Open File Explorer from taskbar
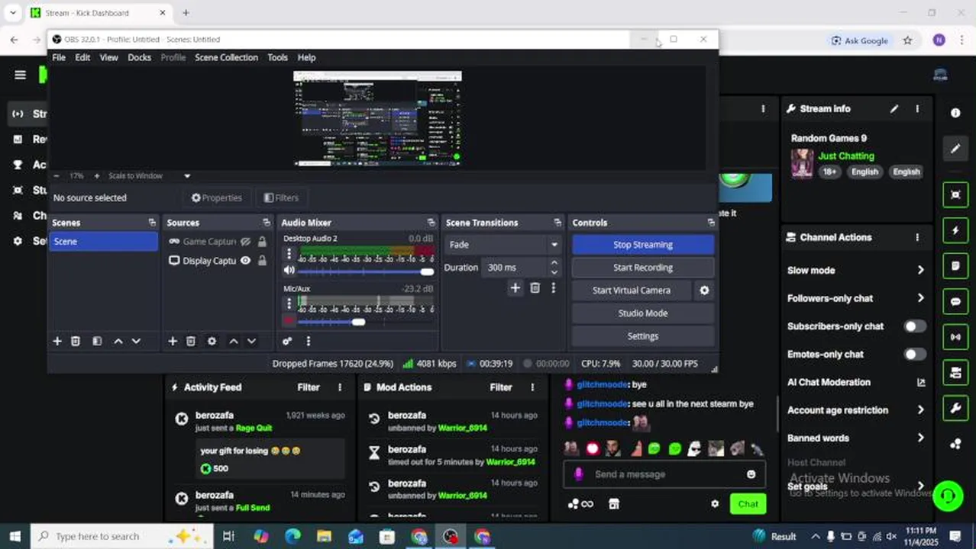976x549 pixels. pos(324,536)
